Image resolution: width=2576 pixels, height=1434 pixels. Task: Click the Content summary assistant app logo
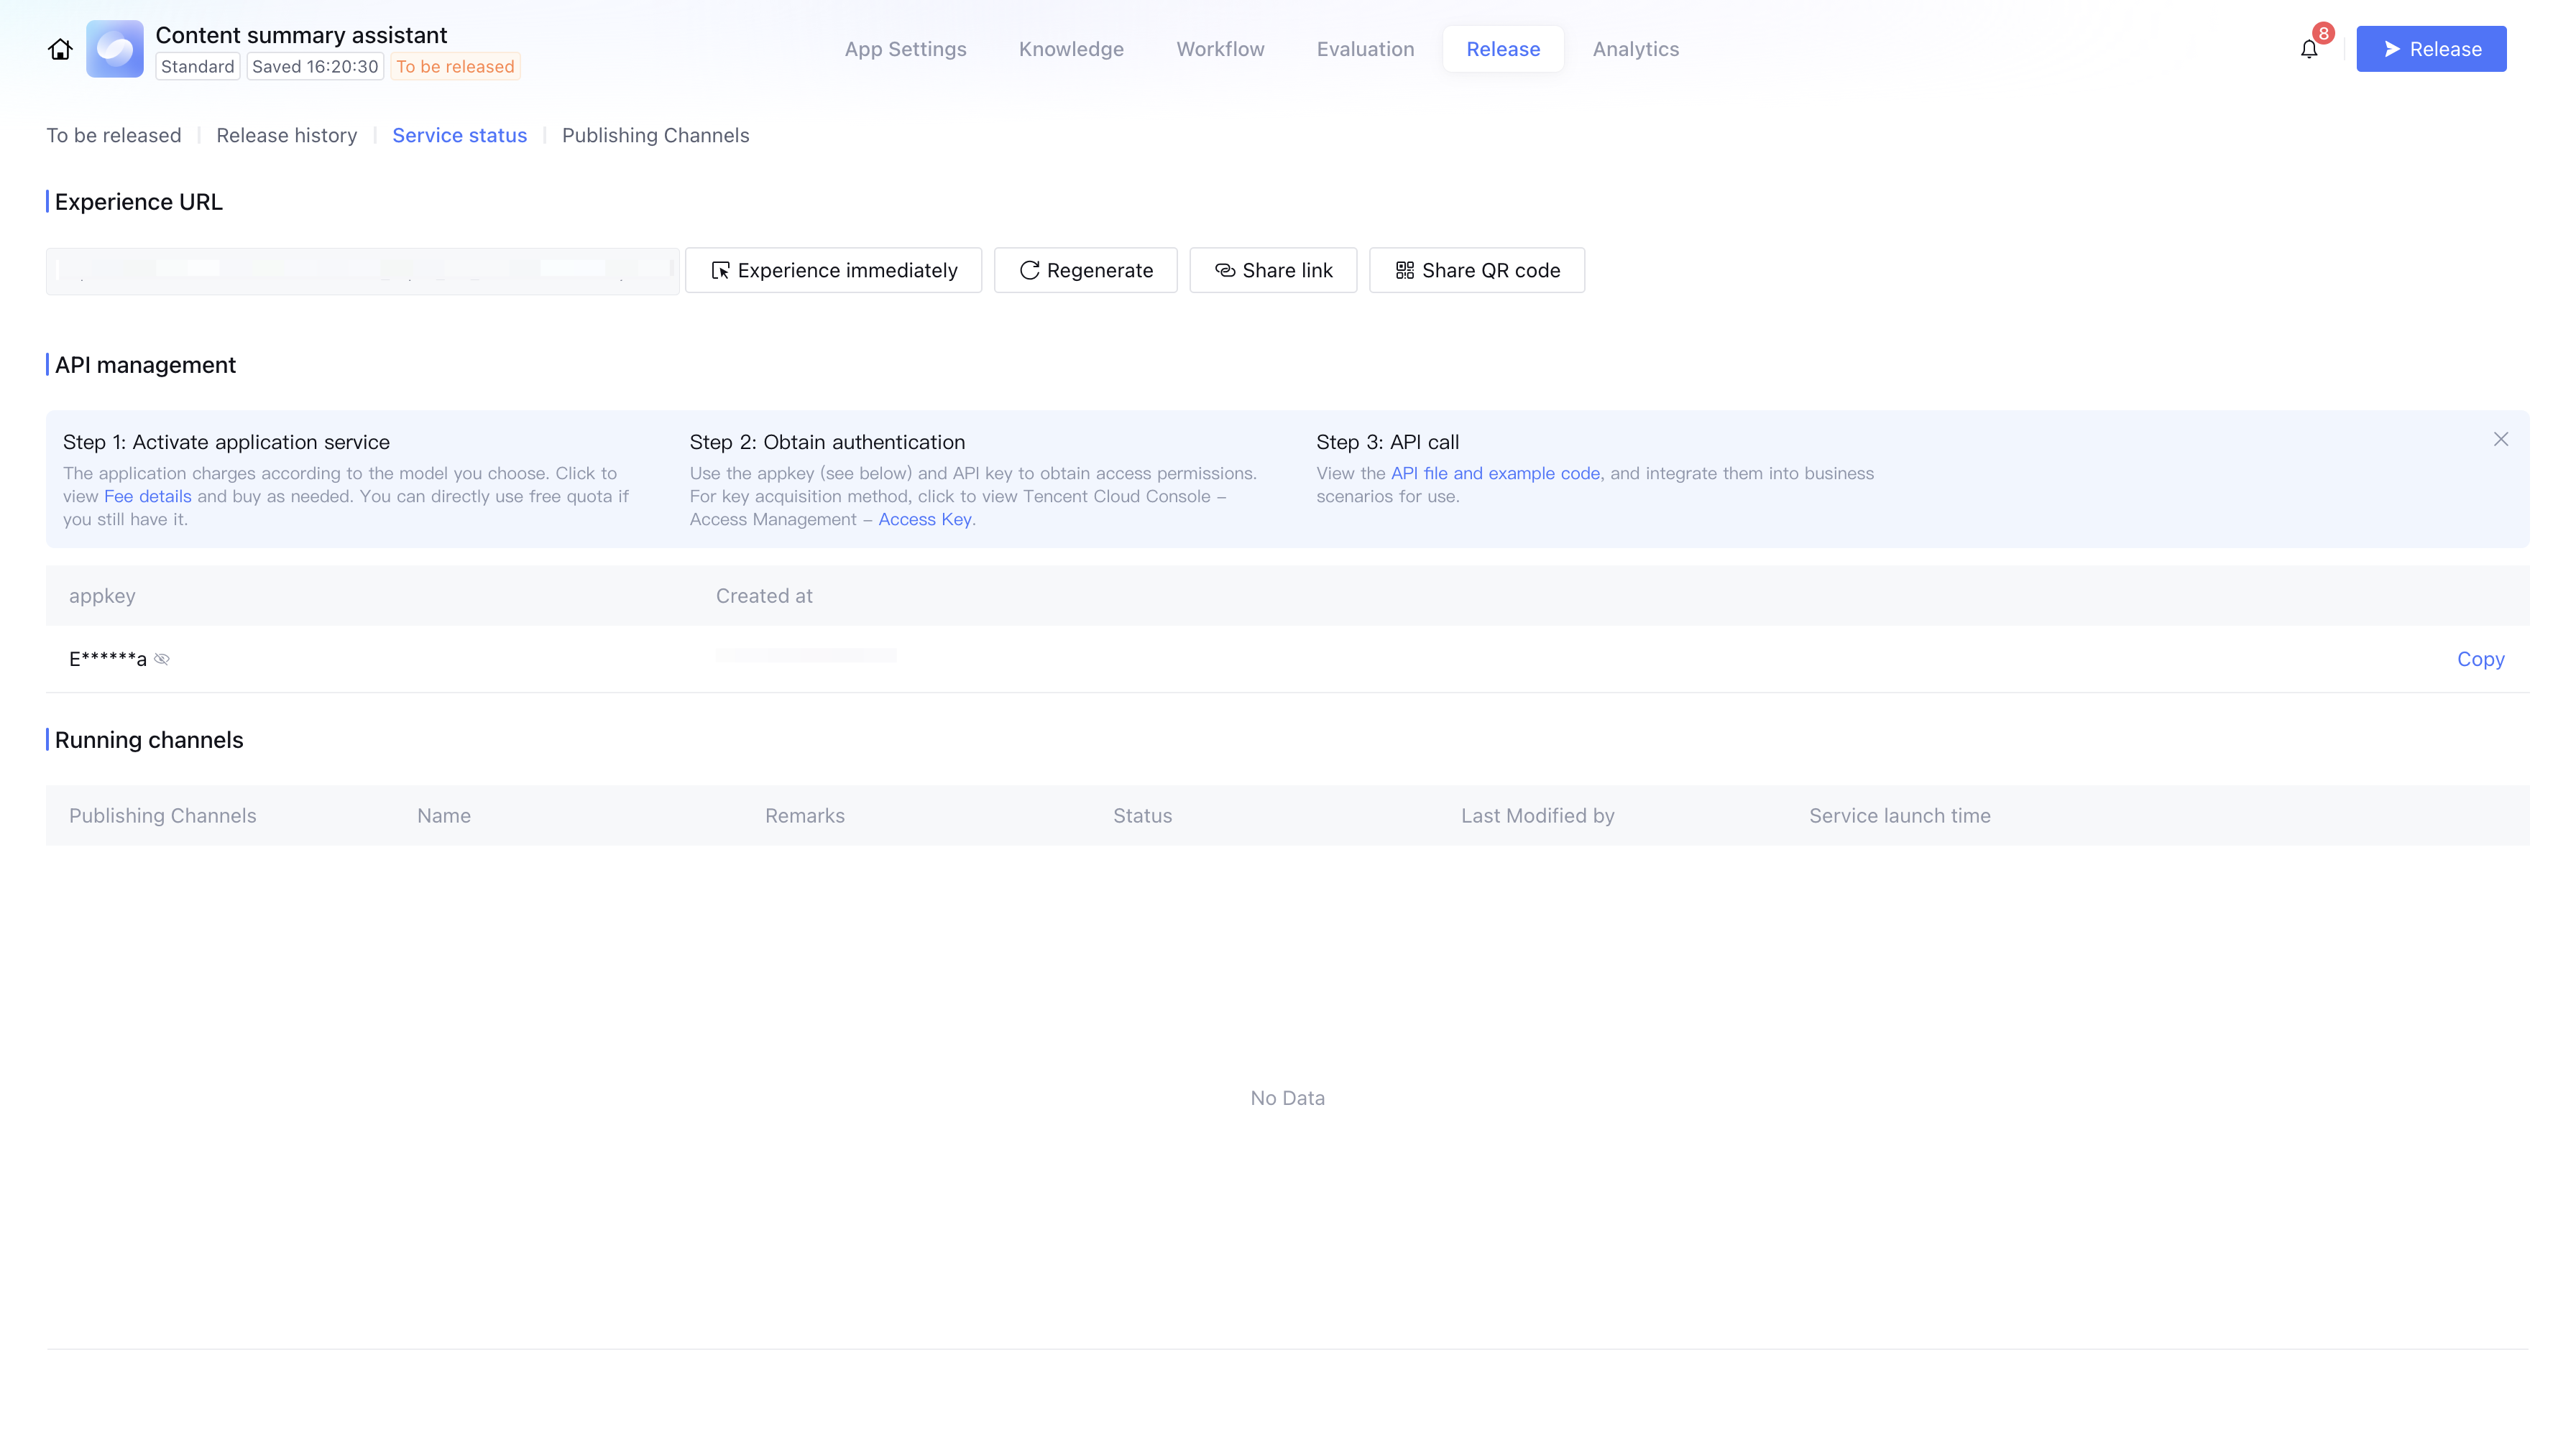point(115,49)
